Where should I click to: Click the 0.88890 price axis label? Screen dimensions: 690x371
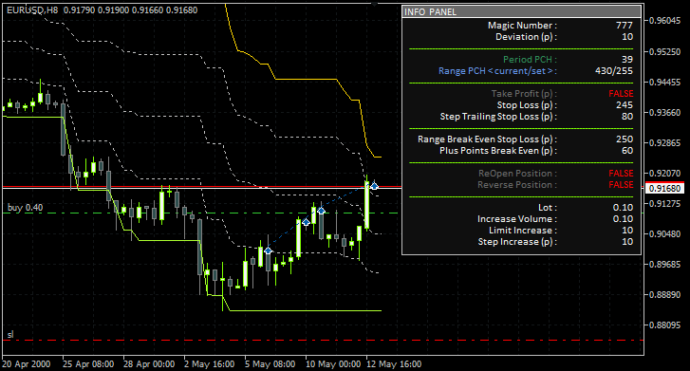point(665,294)
